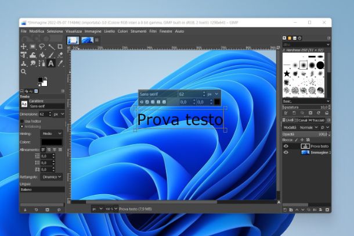Select the Warp Transform tool
Image resolution: width=354 pixels, height=236 pixels.
pos(32,55)
